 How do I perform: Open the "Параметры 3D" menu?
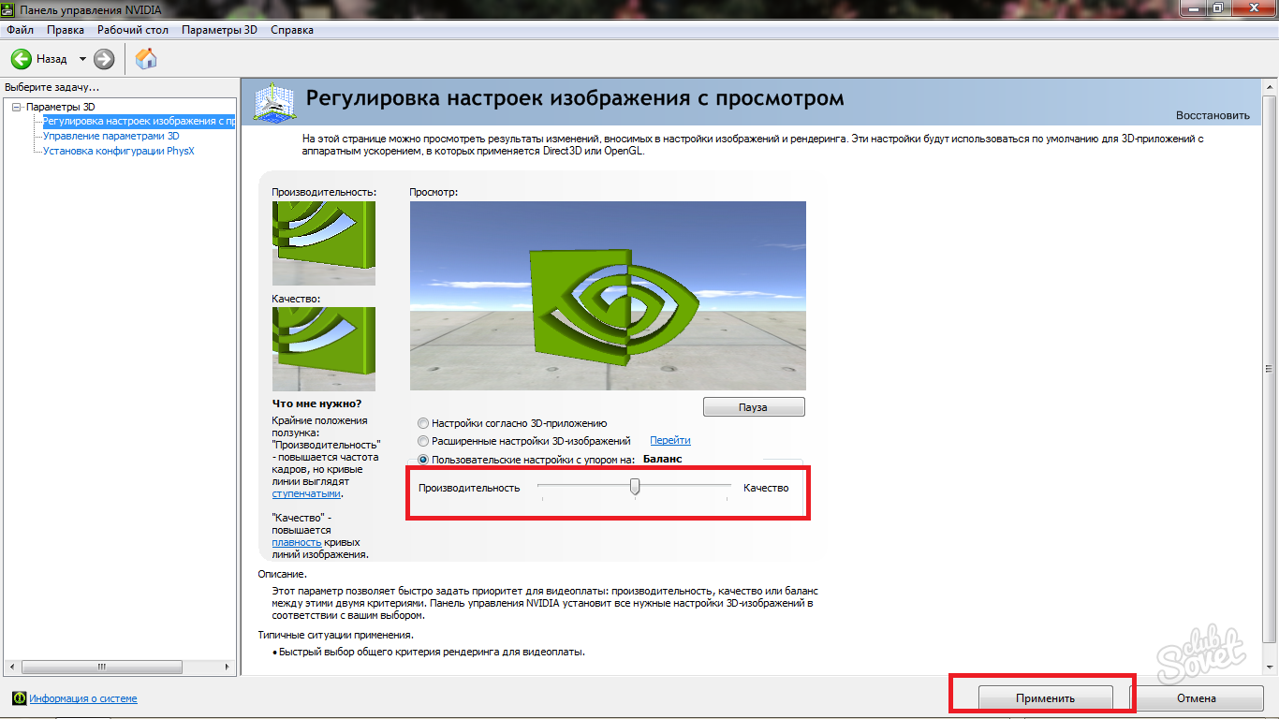(219, 30)
